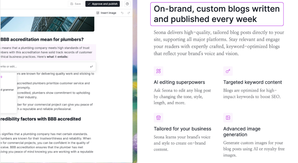Click the enter arrow in edit field
298x163 pixels.
tap(91, 67)
